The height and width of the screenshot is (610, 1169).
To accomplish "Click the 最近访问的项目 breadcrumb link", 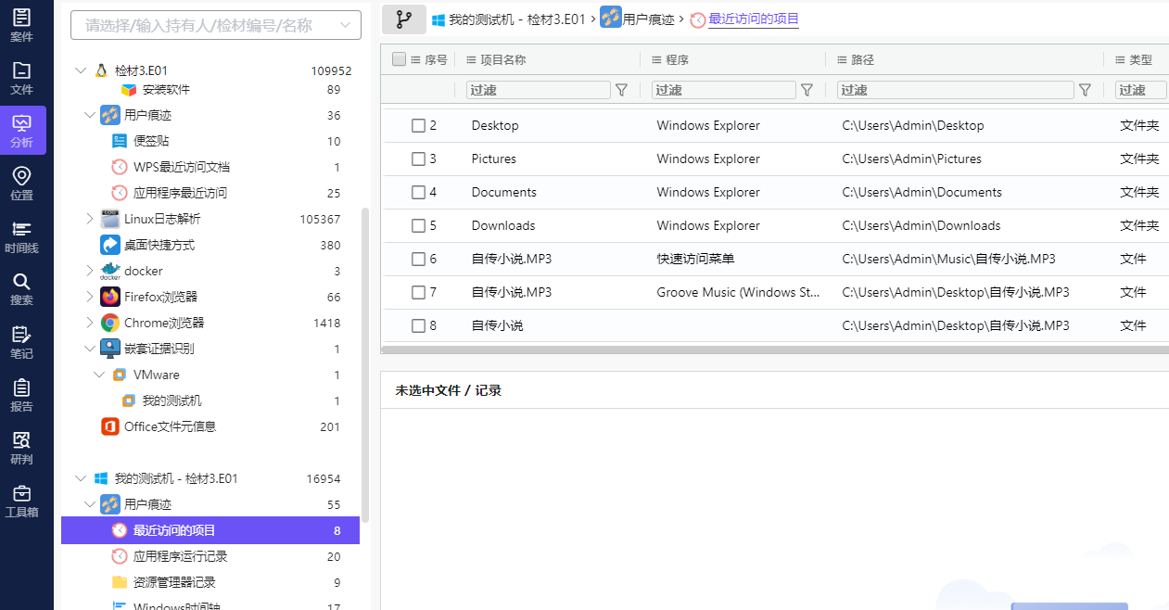I will click(x=753, y=19).
